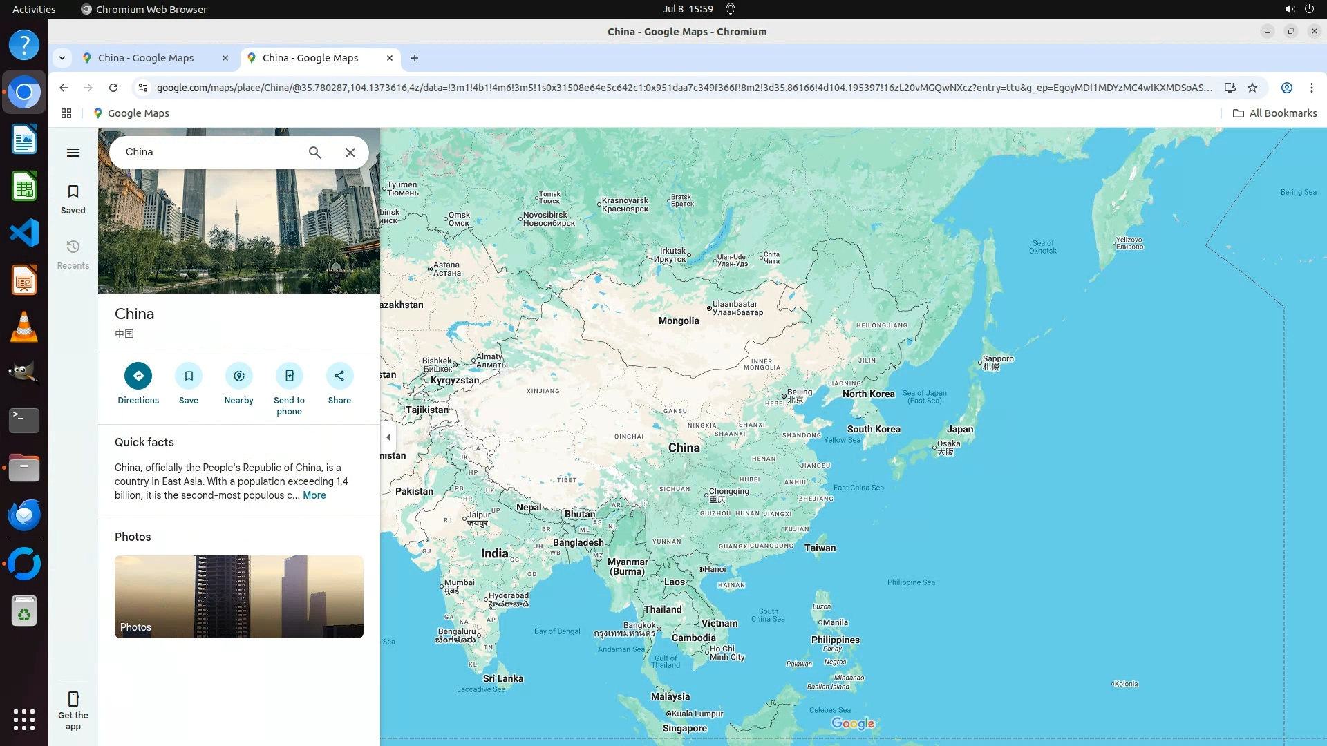Open the All Bookmarks folder
The height and width of the screenshot is (746, 1327).
pyautogui.click(x=1275, y=113)
